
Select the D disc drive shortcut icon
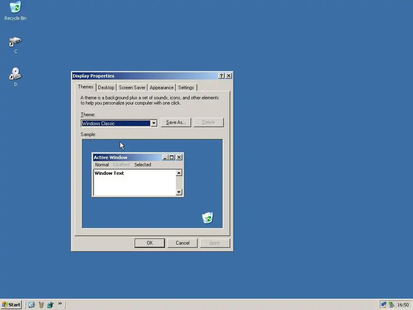[16, 77]
